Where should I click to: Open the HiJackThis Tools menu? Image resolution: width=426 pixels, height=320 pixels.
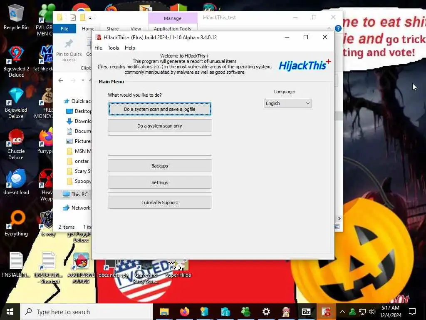[x=113, y=48]
